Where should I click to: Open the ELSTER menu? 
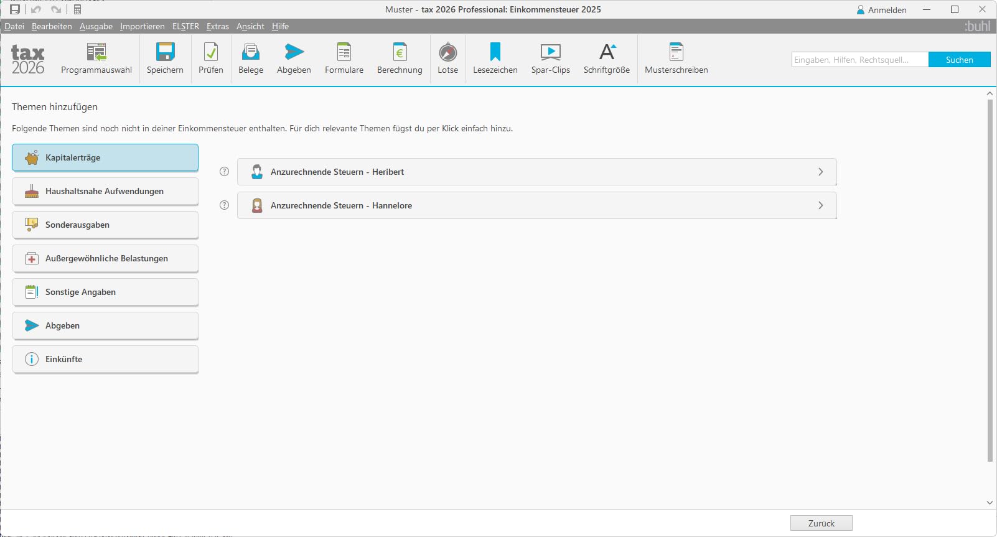tap(185, 26)
